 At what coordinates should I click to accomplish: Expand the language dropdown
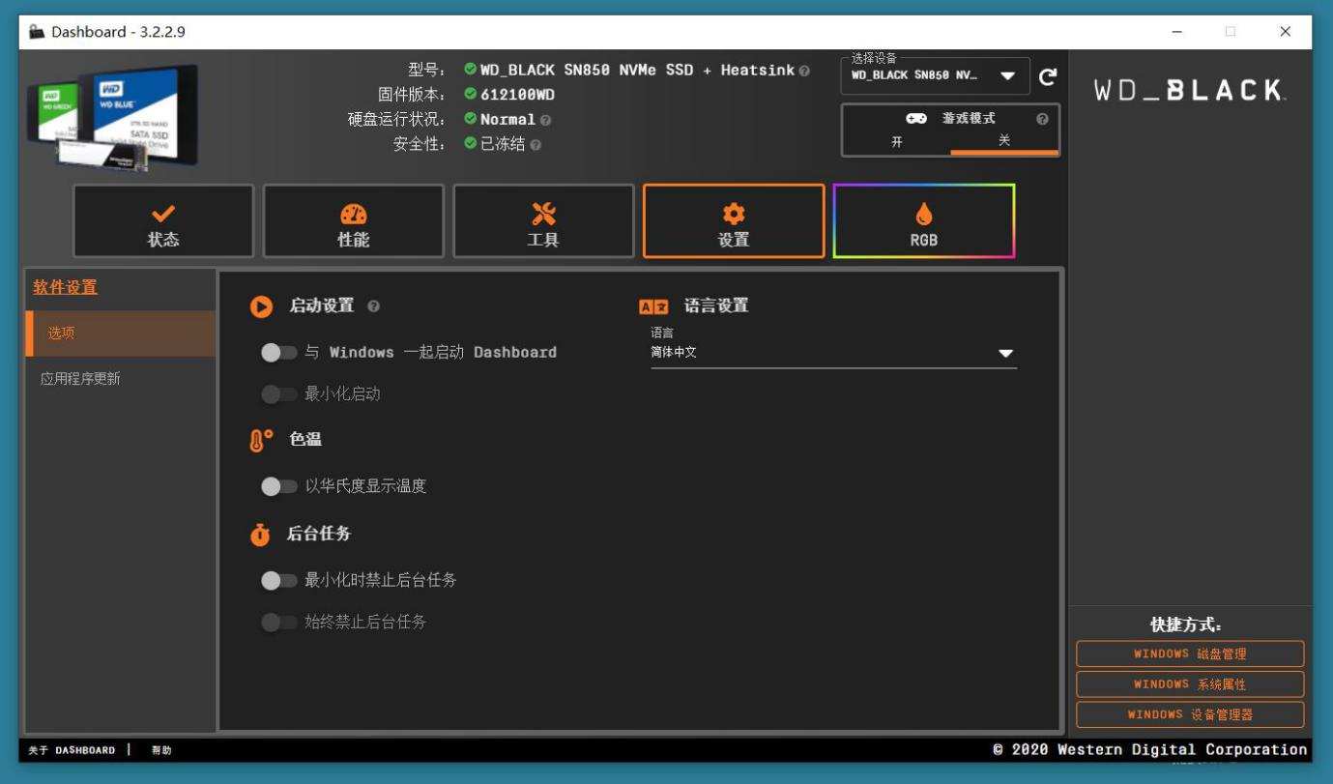point(1005,354)
